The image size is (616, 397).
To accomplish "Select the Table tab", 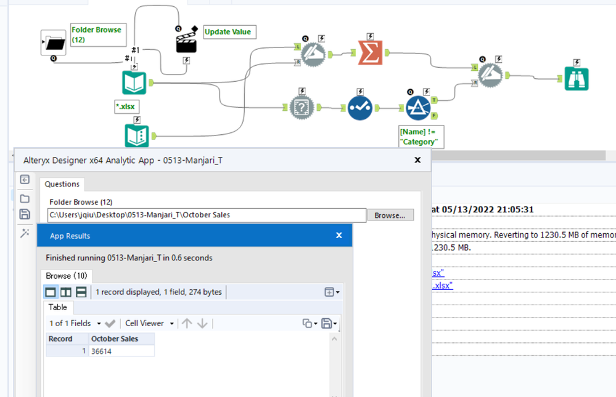I will [x=58, y=307].
